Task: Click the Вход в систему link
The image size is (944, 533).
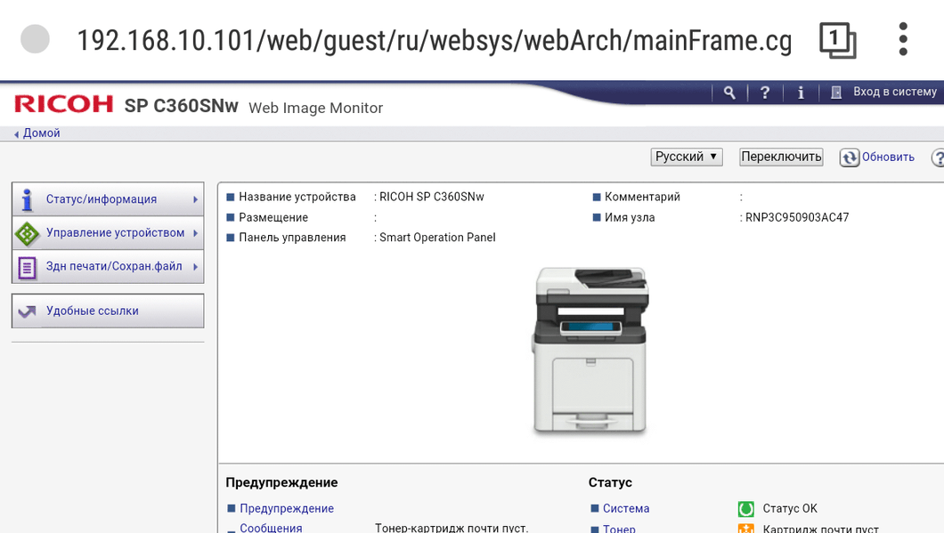Action: (895, 92)
